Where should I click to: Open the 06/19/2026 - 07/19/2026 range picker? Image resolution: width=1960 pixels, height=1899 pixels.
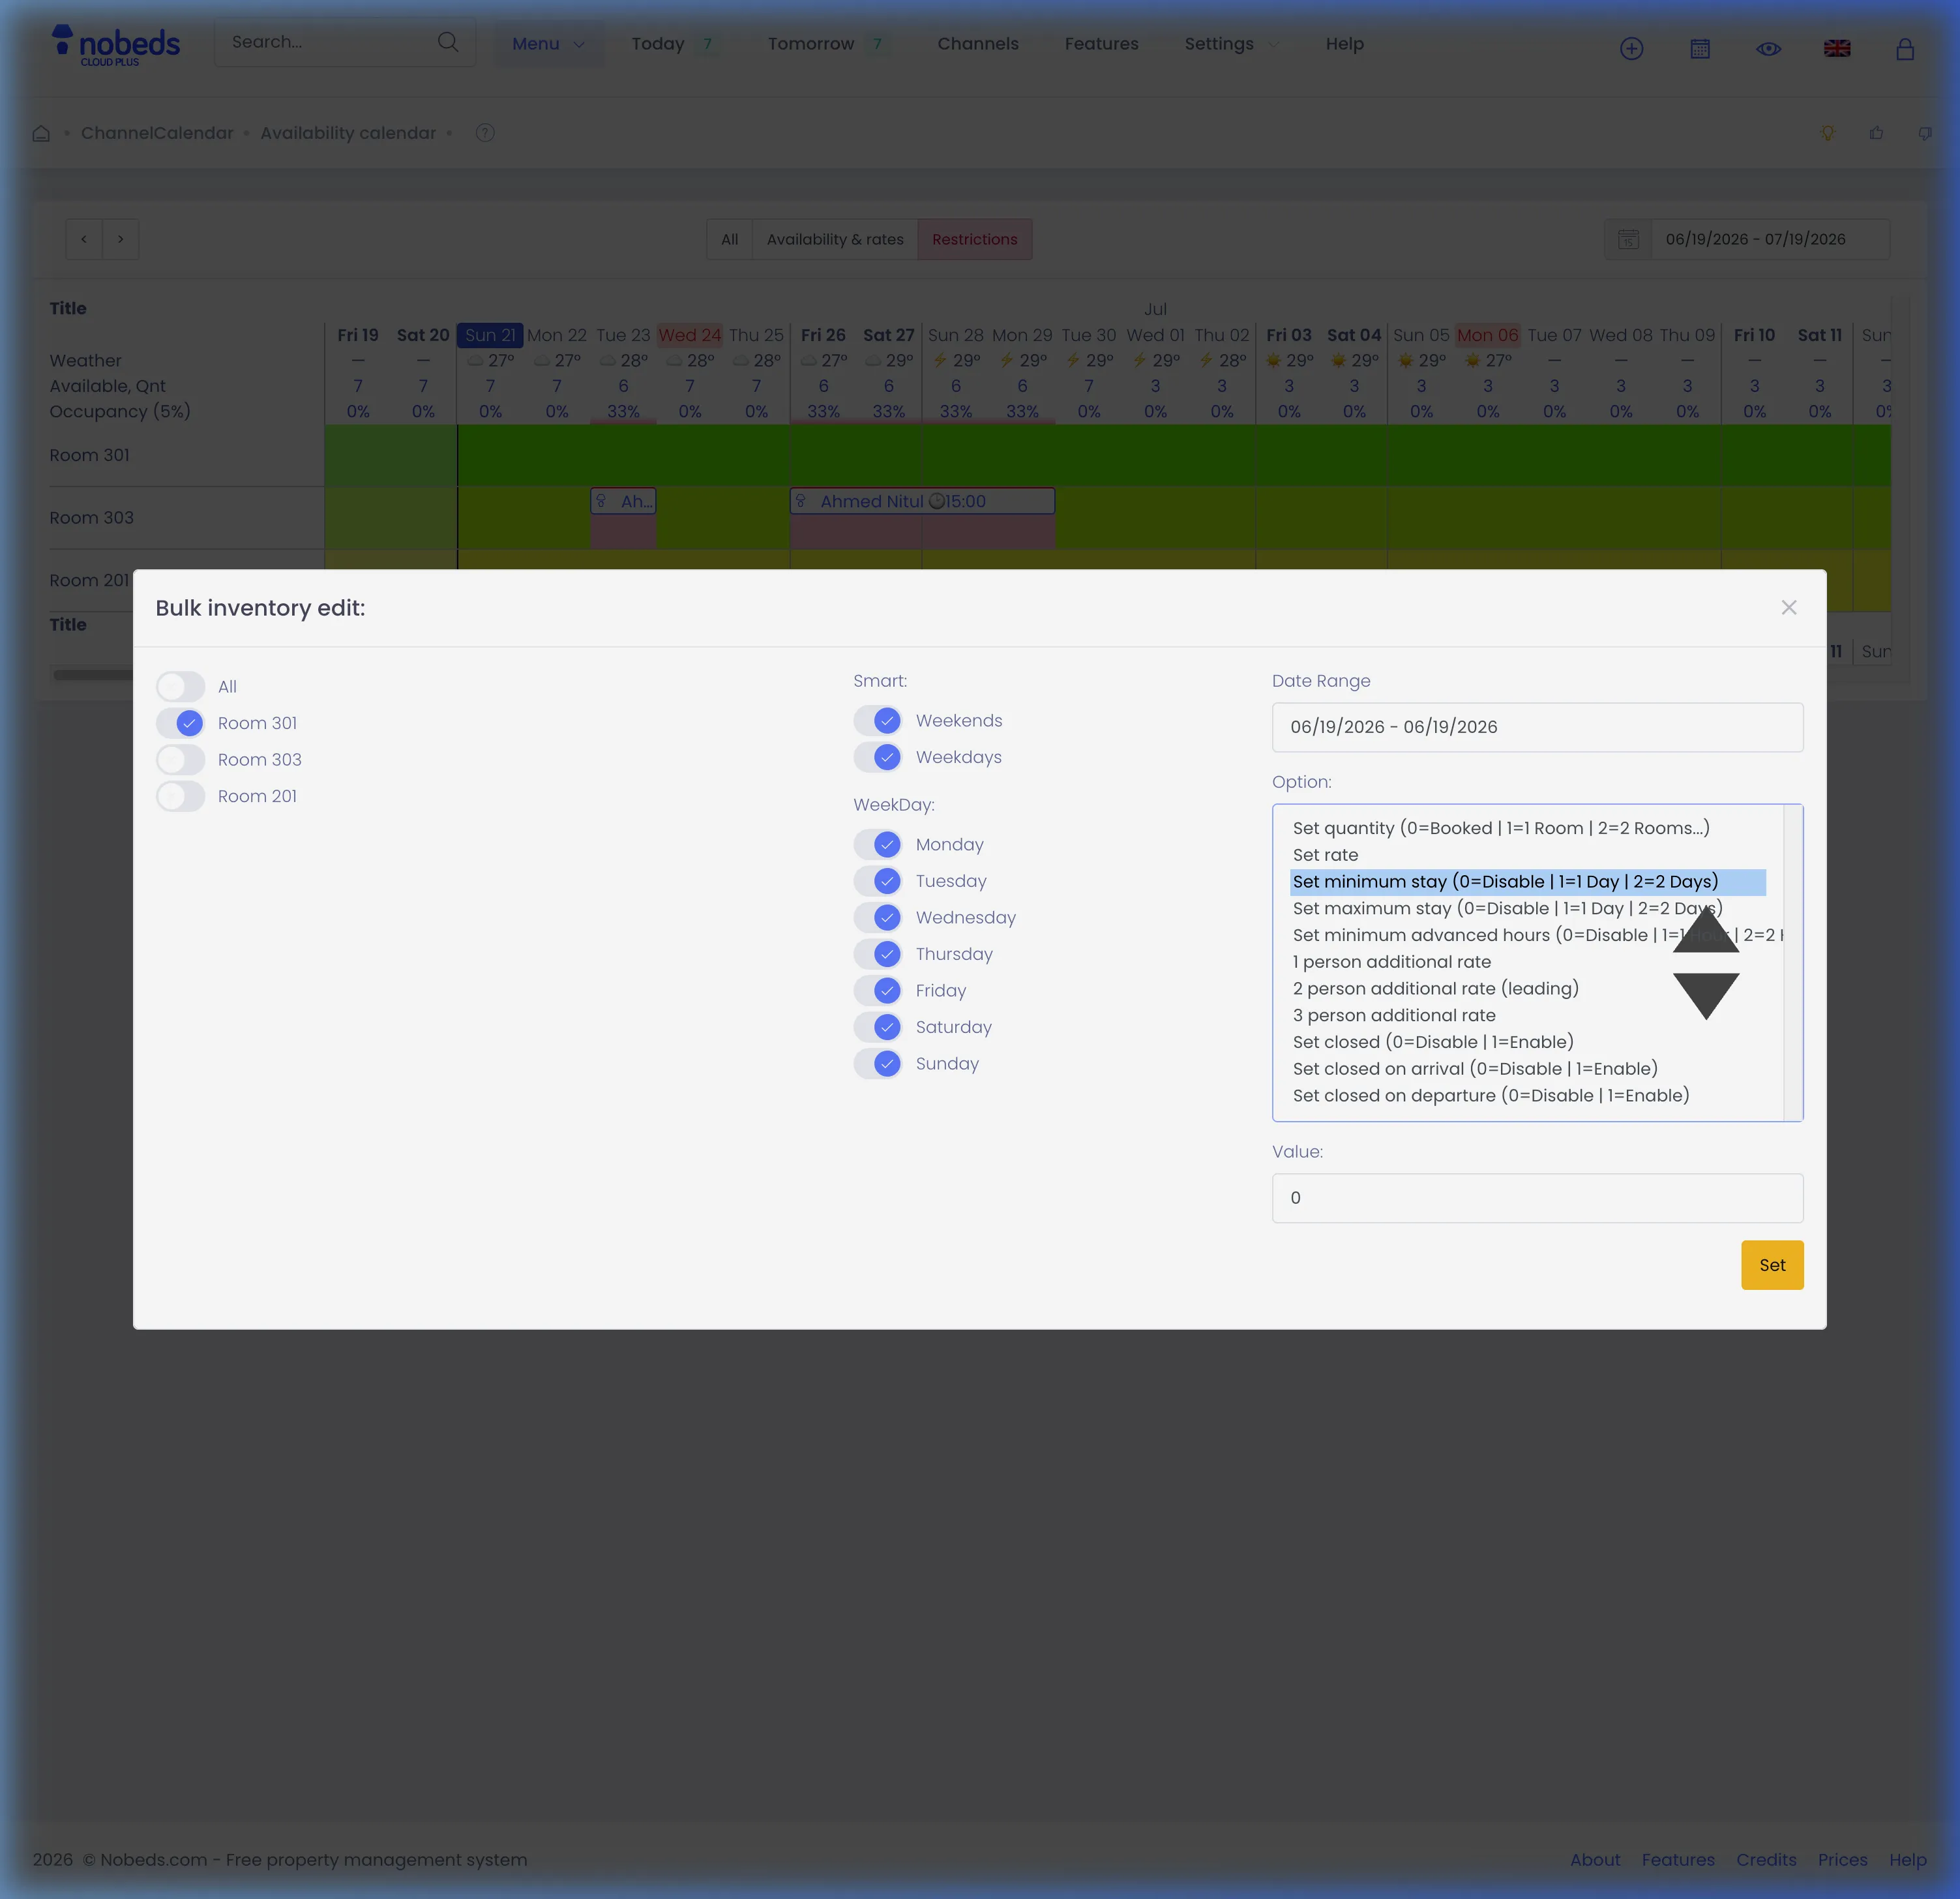coord(1770,239)
